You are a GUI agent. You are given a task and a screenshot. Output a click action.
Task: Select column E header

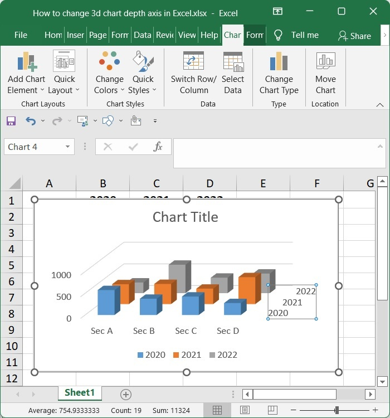click(x=263, y=183)
